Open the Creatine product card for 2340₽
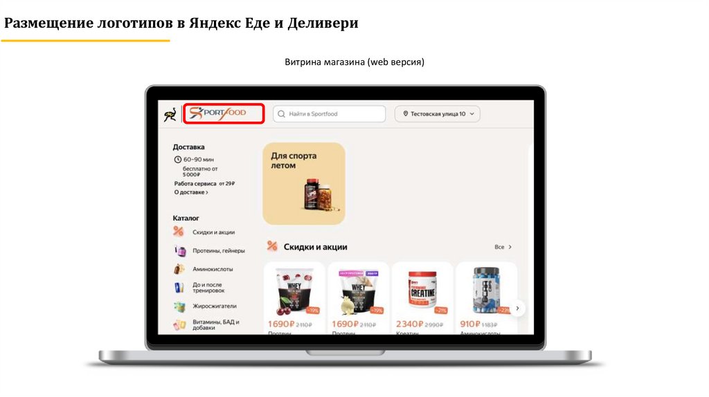Screen dimensions: 709x397 point(422,298)
